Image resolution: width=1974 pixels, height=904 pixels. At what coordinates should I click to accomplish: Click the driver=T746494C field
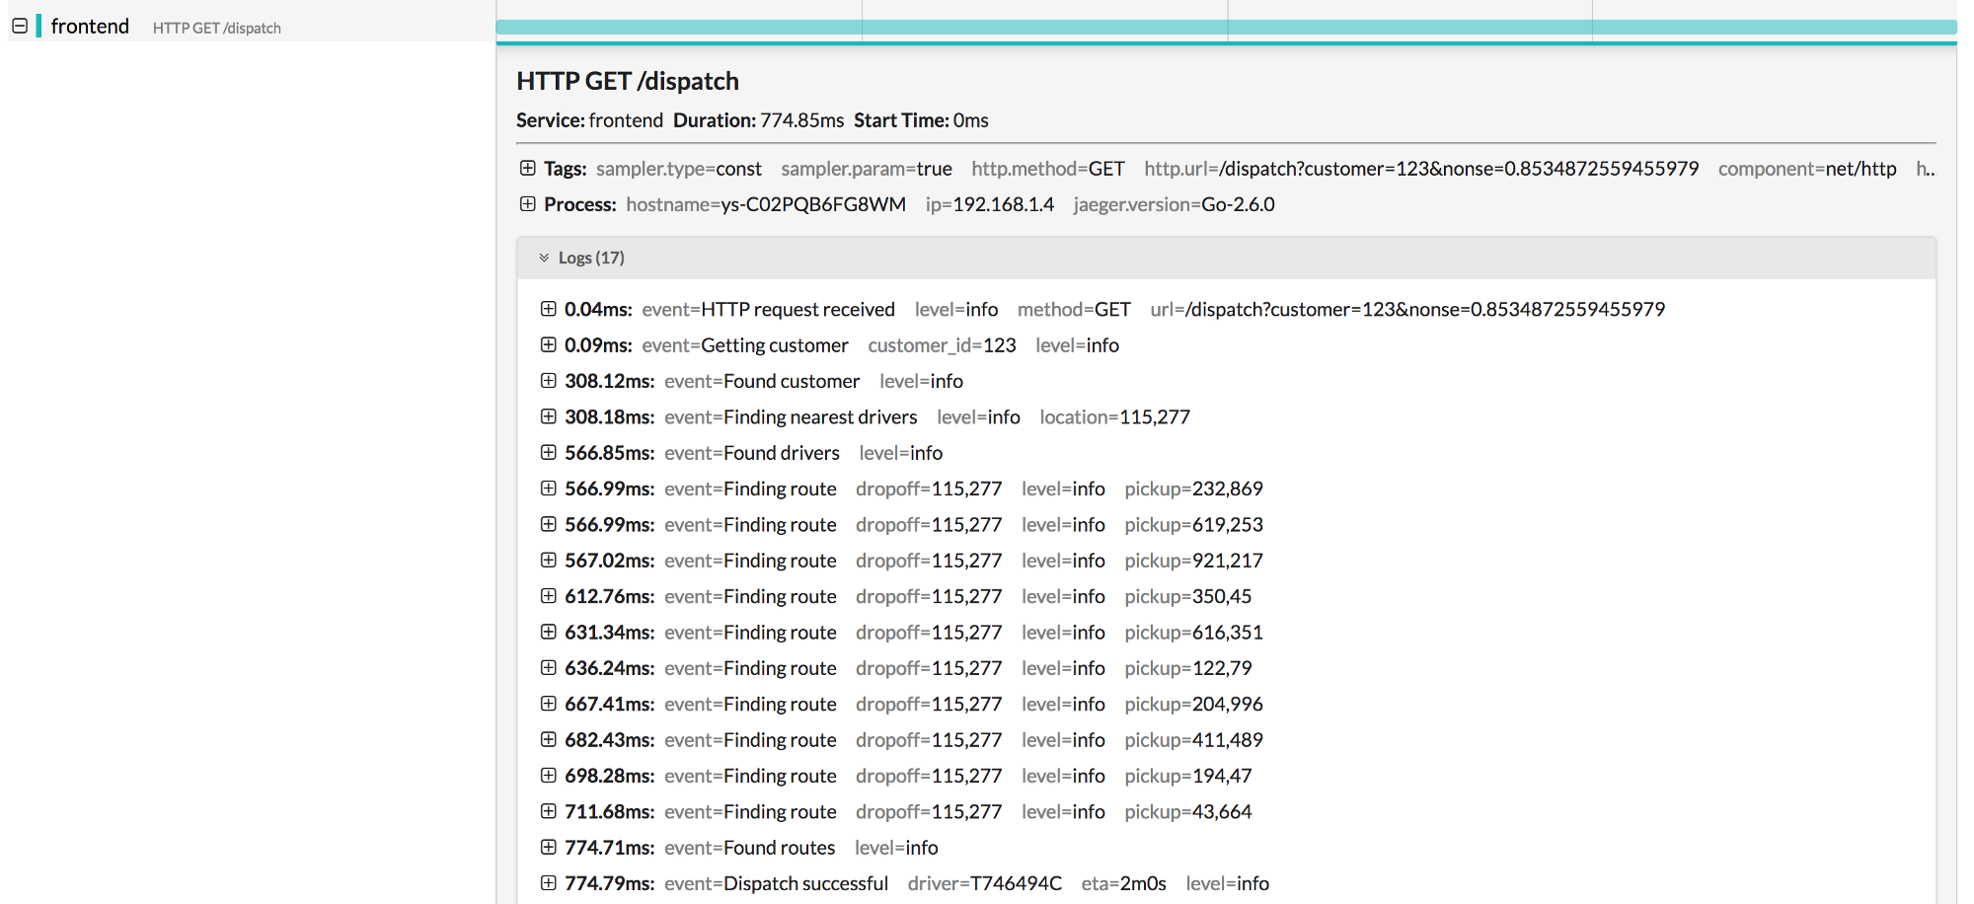(x=985, y=883)
